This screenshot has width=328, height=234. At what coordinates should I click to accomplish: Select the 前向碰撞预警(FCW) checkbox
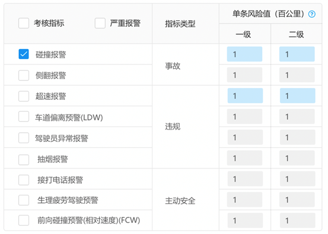pos(24,220)
